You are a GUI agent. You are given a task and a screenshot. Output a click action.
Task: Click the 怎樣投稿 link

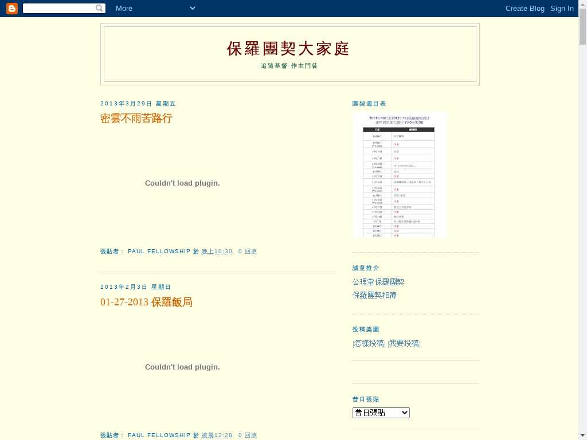[369, 343]
